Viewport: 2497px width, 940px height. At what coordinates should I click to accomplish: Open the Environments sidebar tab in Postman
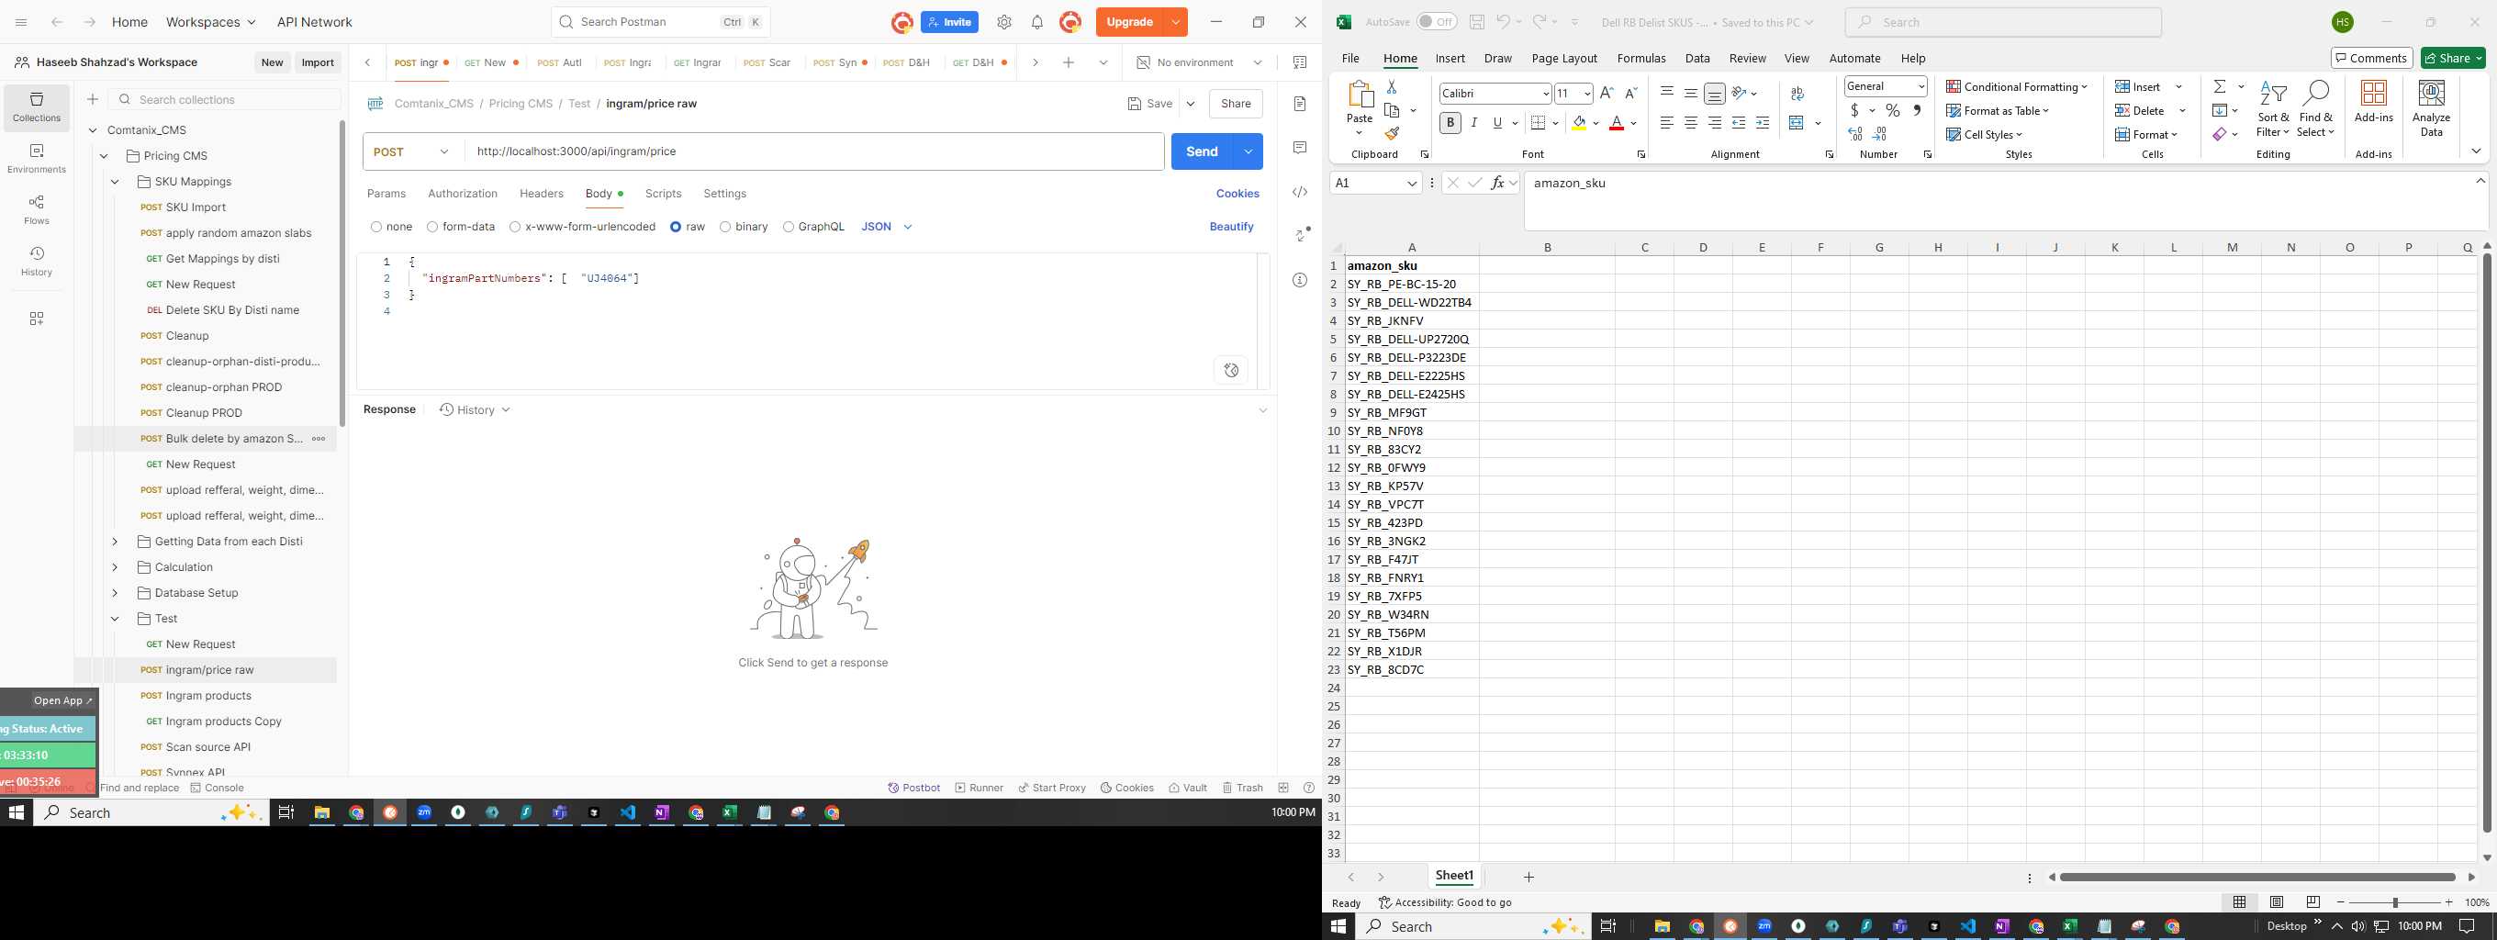point(37,158)
